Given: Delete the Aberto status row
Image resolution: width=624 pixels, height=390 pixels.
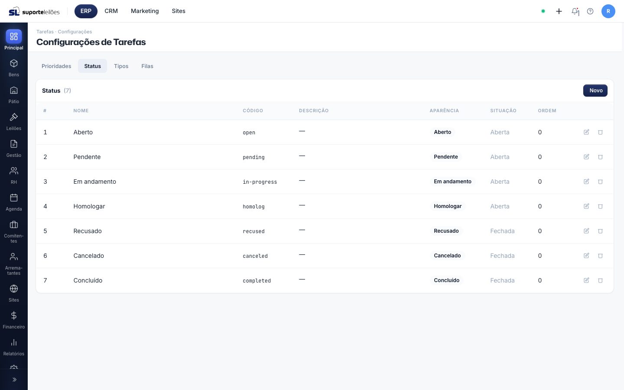Looking at the screenshot, I should (601, 132).
